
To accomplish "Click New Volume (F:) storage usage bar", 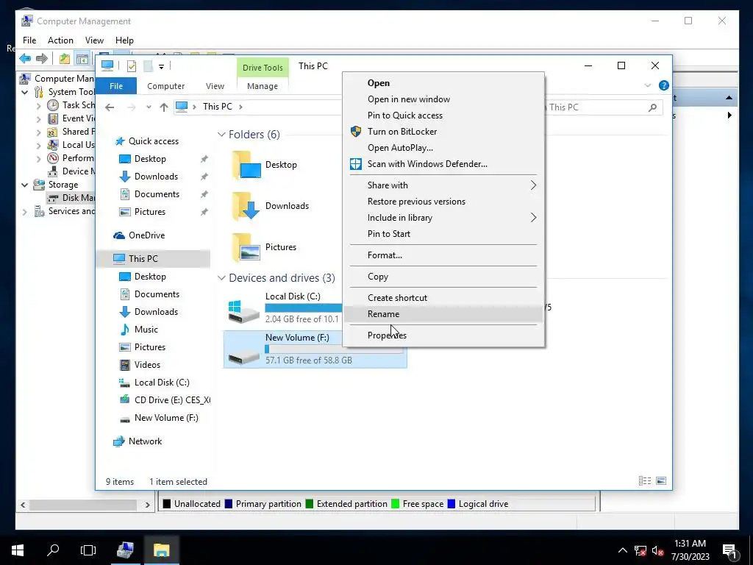I will coord(334,349).
